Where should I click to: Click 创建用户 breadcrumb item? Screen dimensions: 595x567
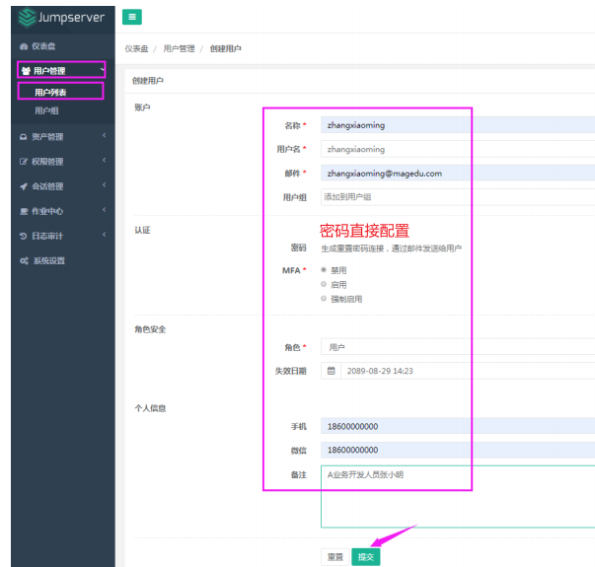[225, 48]
